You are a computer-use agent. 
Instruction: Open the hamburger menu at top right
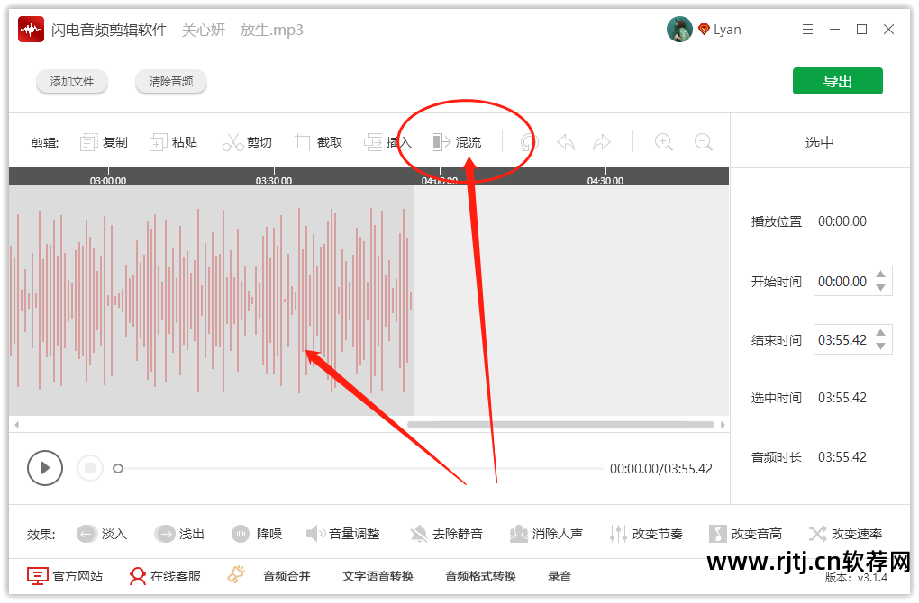807,28
